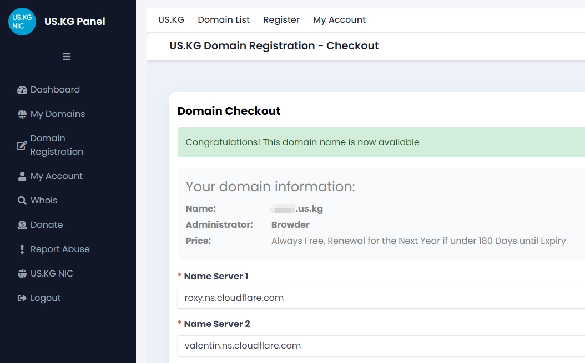Viewport: 585px width, 363px height.
Task: Open US.KG in top navigation
Action: point(171,20)
